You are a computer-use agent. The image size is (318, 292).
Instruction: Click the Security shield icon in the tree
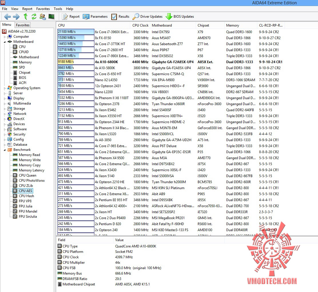[10, 134]
